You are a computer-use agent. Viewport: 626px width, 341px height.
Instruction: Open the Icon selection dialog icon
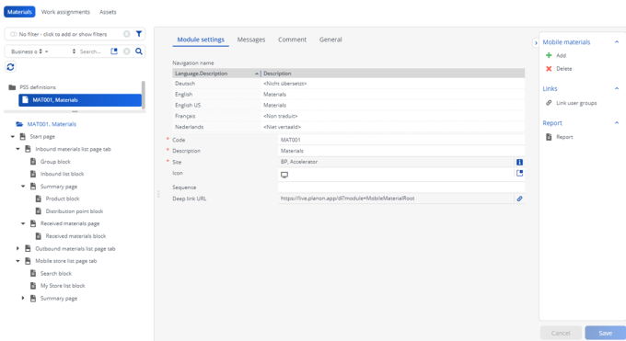[x=519, y=173]
